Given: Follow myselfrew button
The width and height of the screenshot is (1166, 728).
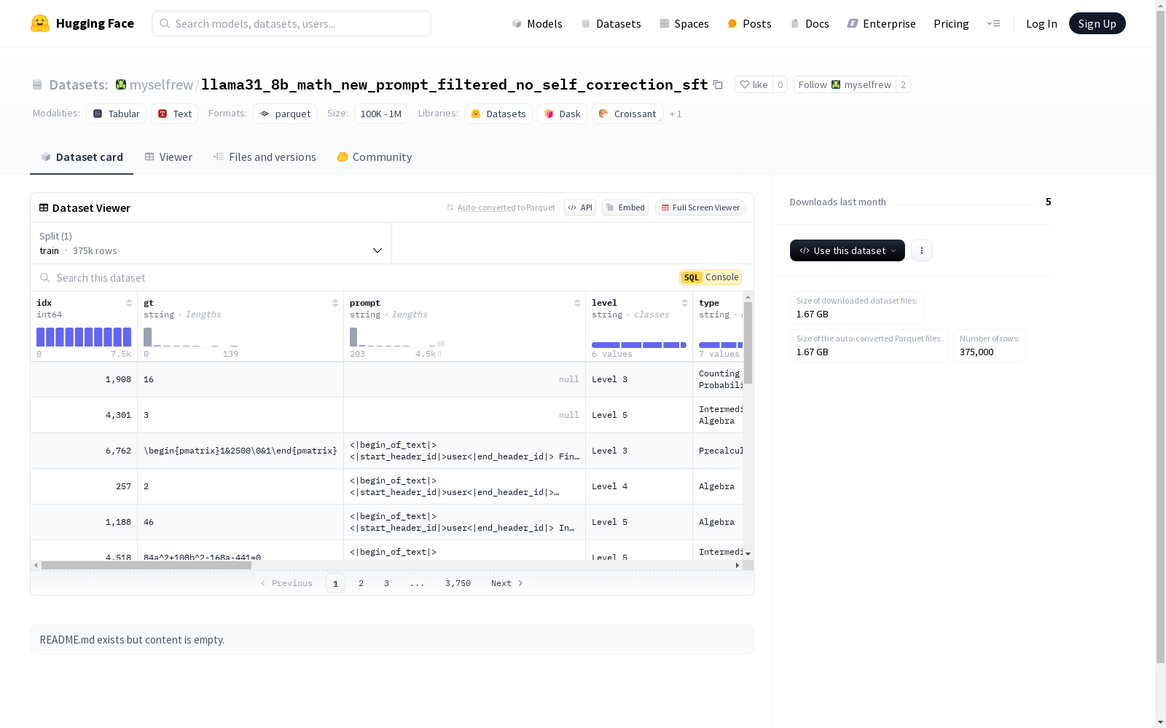Looking at the screenshot, I should [x=845, y=84].
